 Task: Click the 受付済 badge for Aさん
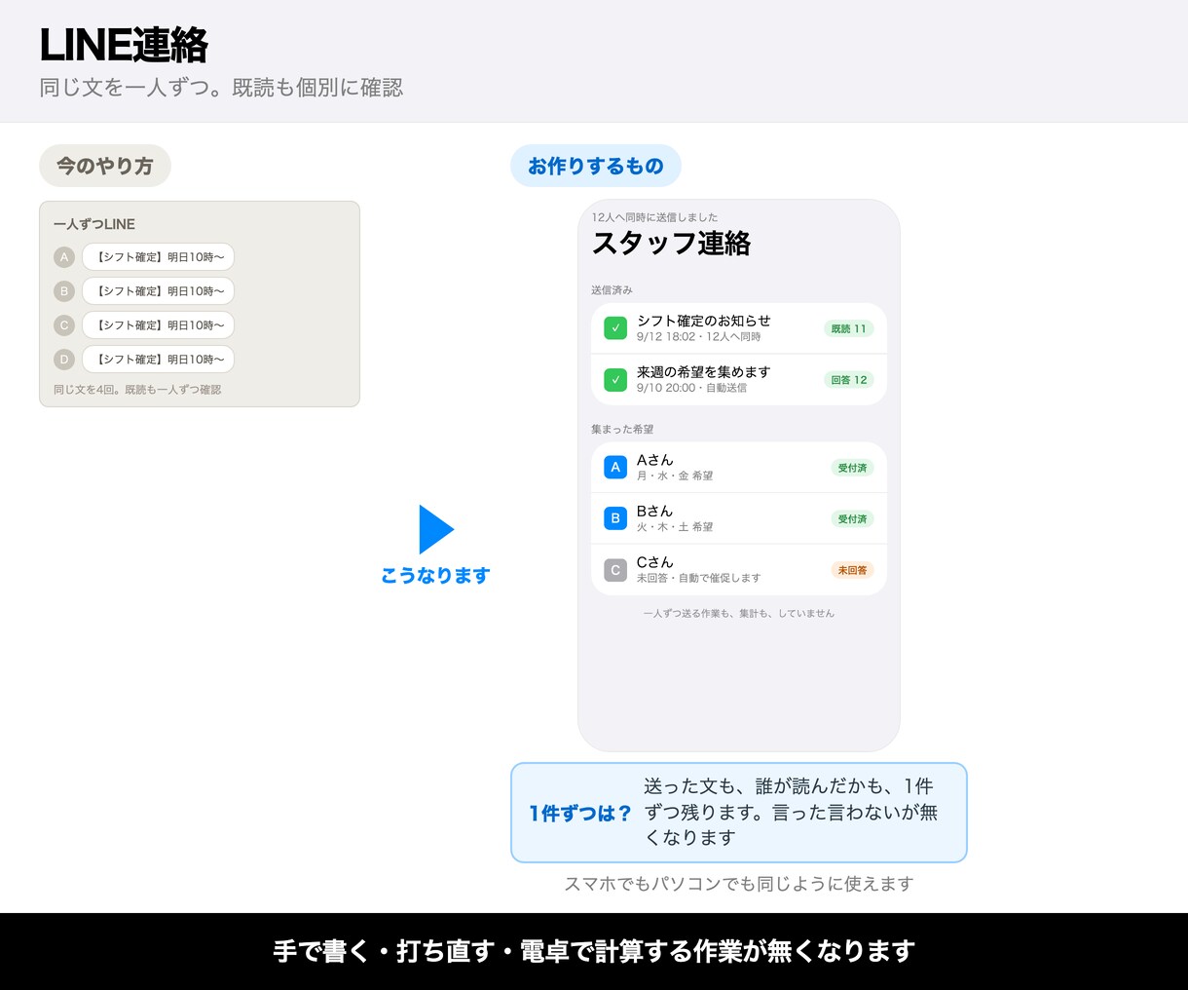pos(853,468)
